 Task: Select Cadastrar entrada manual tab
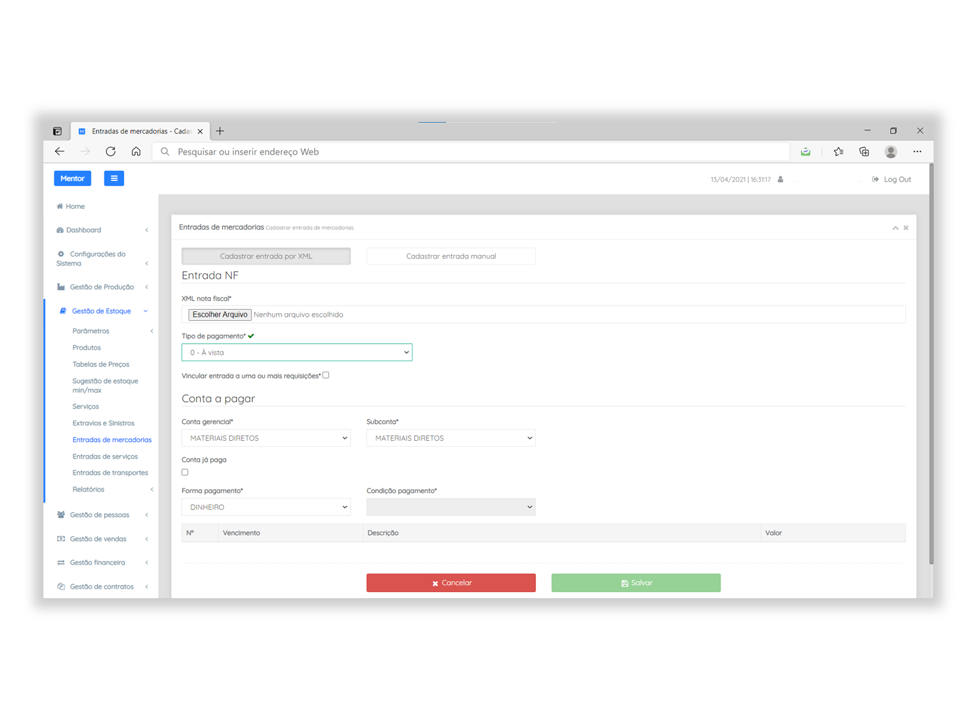(x=451, y=256)
